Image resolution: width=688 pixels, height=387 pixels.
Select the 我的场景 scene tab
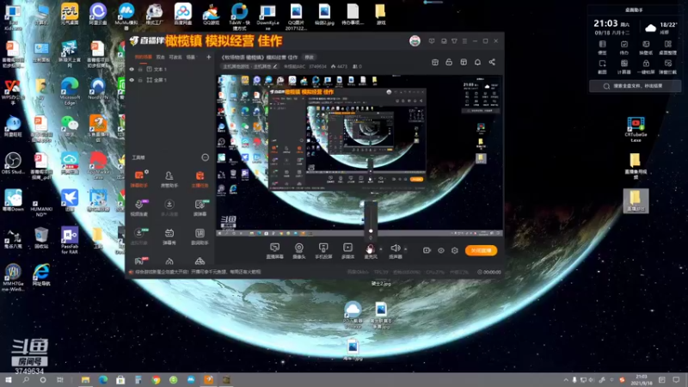(x=143, y=57)
